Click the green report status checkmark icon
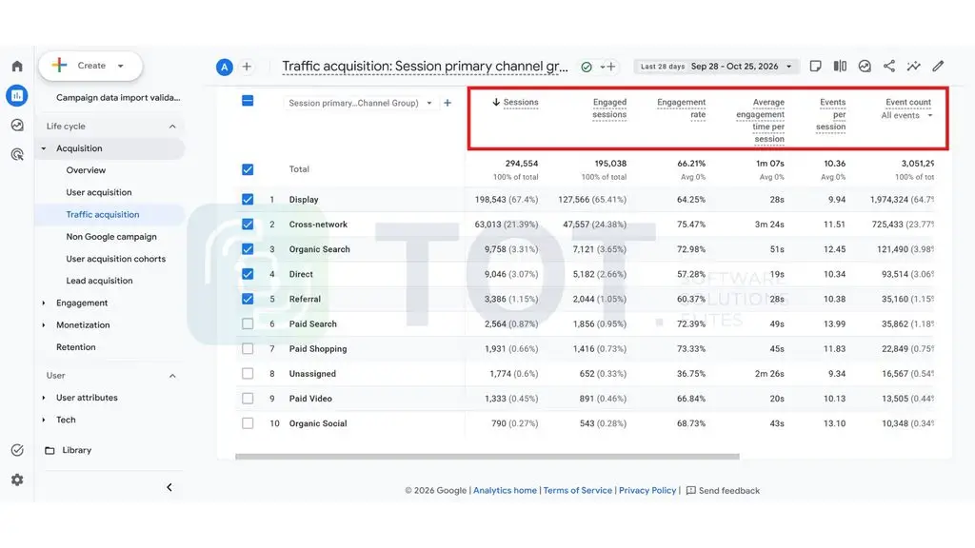 587,67
